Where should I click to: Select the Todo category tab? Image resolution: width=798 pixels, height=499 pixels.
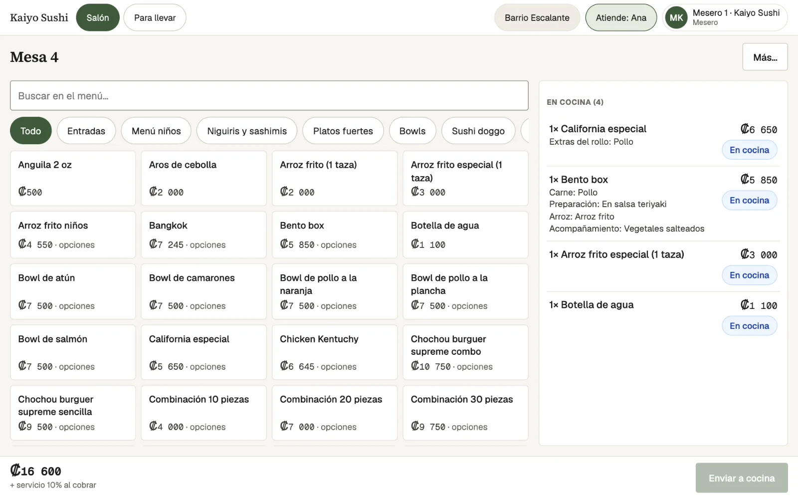click(31, 131)
